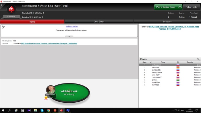Screen dimensions: 201x113
Task: Select player luxusfritte in the list
Action: [170, 67]
